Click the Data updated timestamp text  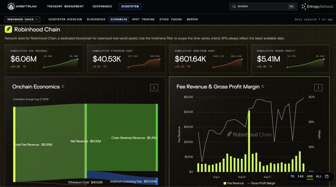pos(314,19)
